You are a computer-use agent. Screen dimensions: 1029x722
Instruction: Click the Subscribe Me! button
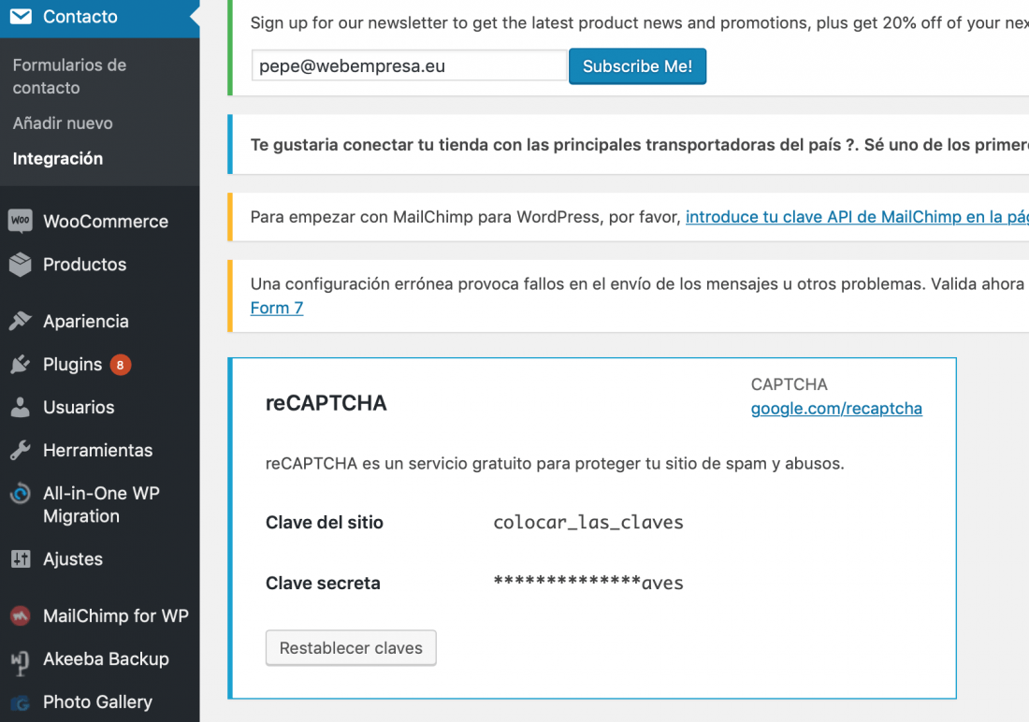coord(637,66)
